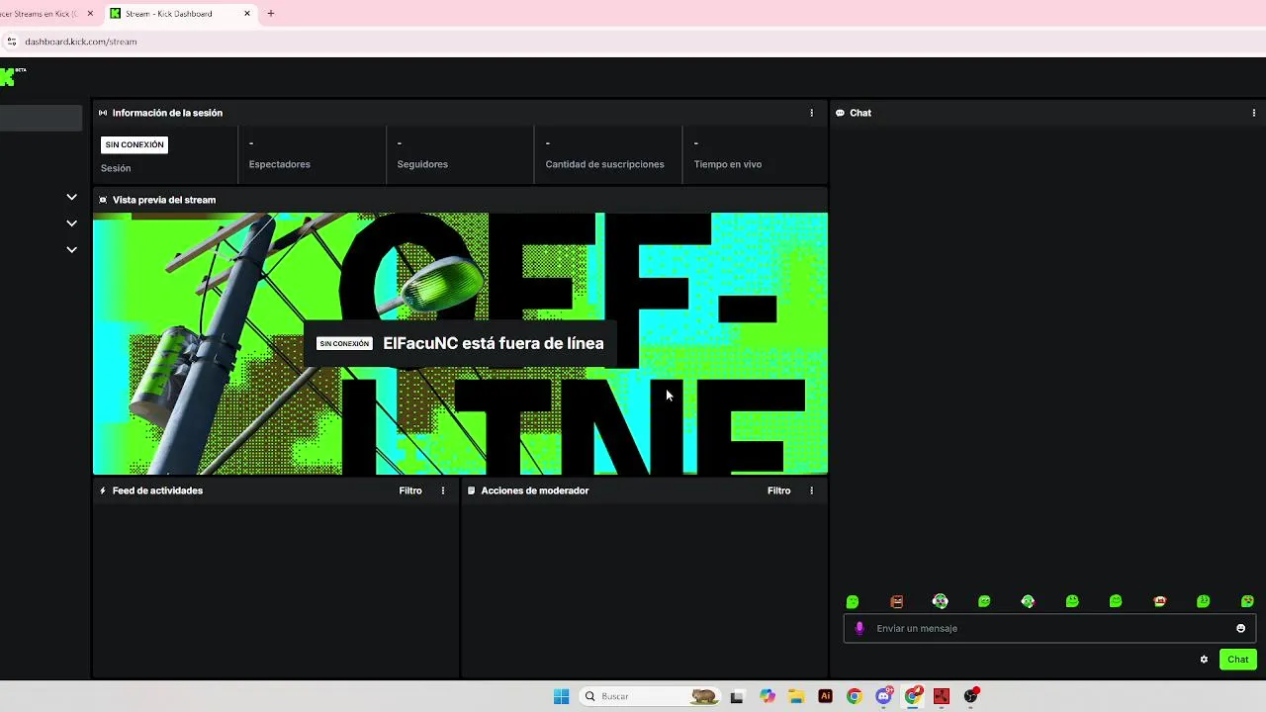Focus the Enviar un mensaje input field

(x=1049, y=628)
